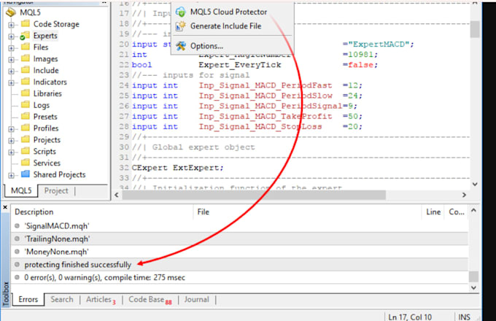Click the Logs folder icon
The height and width of the screenshot is (321, 496).
coord(26,104)
